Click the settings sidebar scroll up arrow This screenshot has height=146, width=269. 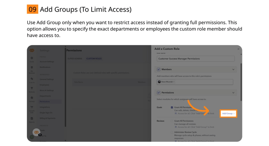pos(65,46)
